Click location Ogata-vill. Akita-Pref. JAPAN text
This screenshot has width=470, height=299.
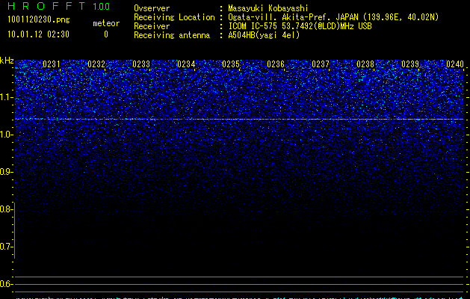pos(333,17)
